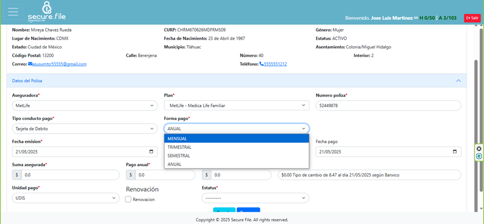The image size is (484, 224).
Task: Open the Plan dropdown
Action: tap(236, 105)
